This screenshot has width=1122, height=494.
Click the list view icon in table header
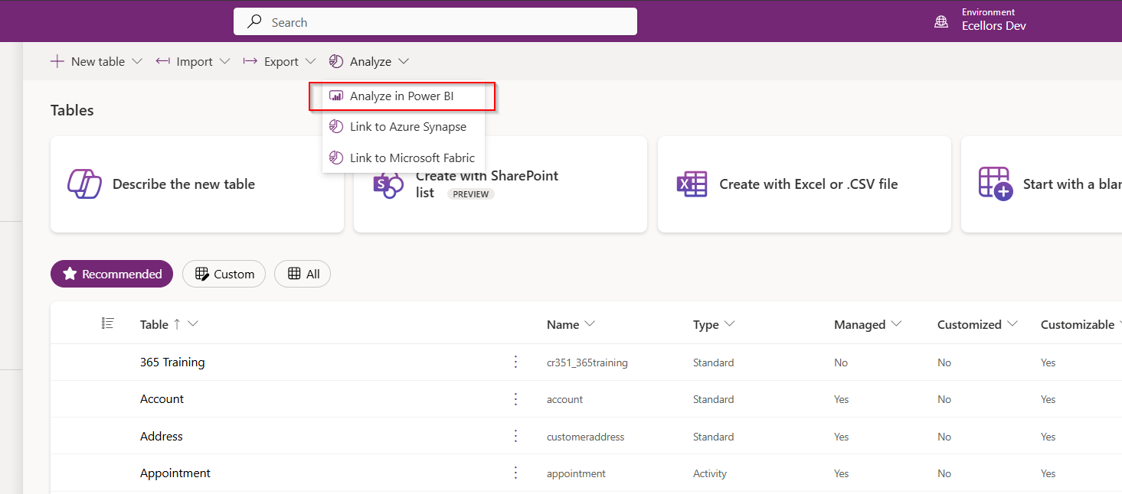point(108,323)
